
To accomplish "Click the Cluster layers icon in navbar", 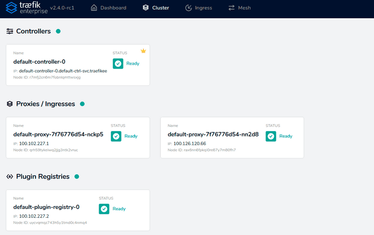I will point(146,8).
